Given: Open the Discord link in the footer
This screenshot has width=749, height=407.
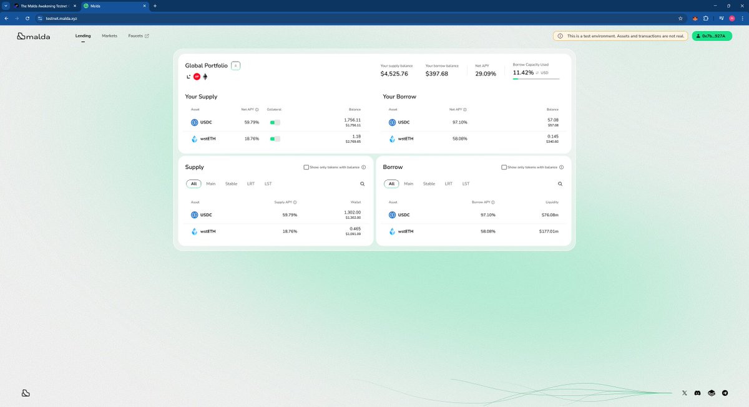Looking at the screenshot, I should [x=697, y=393].
